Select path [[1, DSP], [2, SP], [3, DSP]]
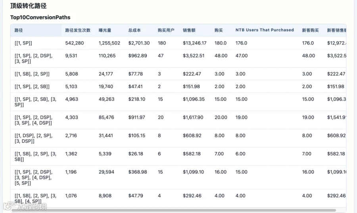Screen dimensions: 357x213 [33, 138]
